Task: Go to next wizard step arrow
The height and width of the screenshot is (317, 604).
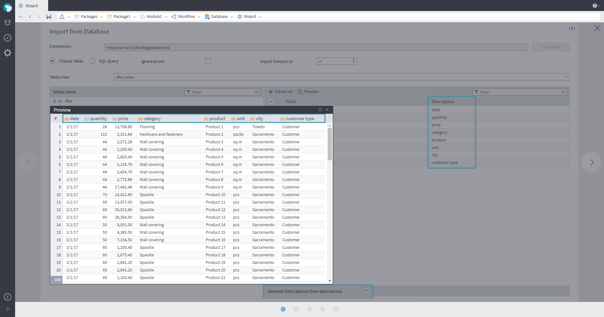Action: 591,162
